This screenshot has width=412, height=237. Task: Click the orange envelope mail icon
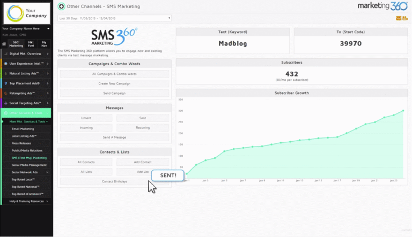pyautogui.click(x=399, y=18)
